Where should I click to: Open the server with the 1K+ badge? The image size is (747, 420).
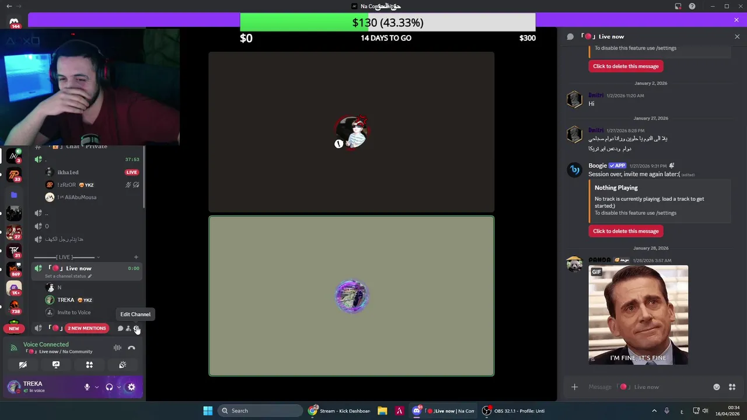point(14,288)
